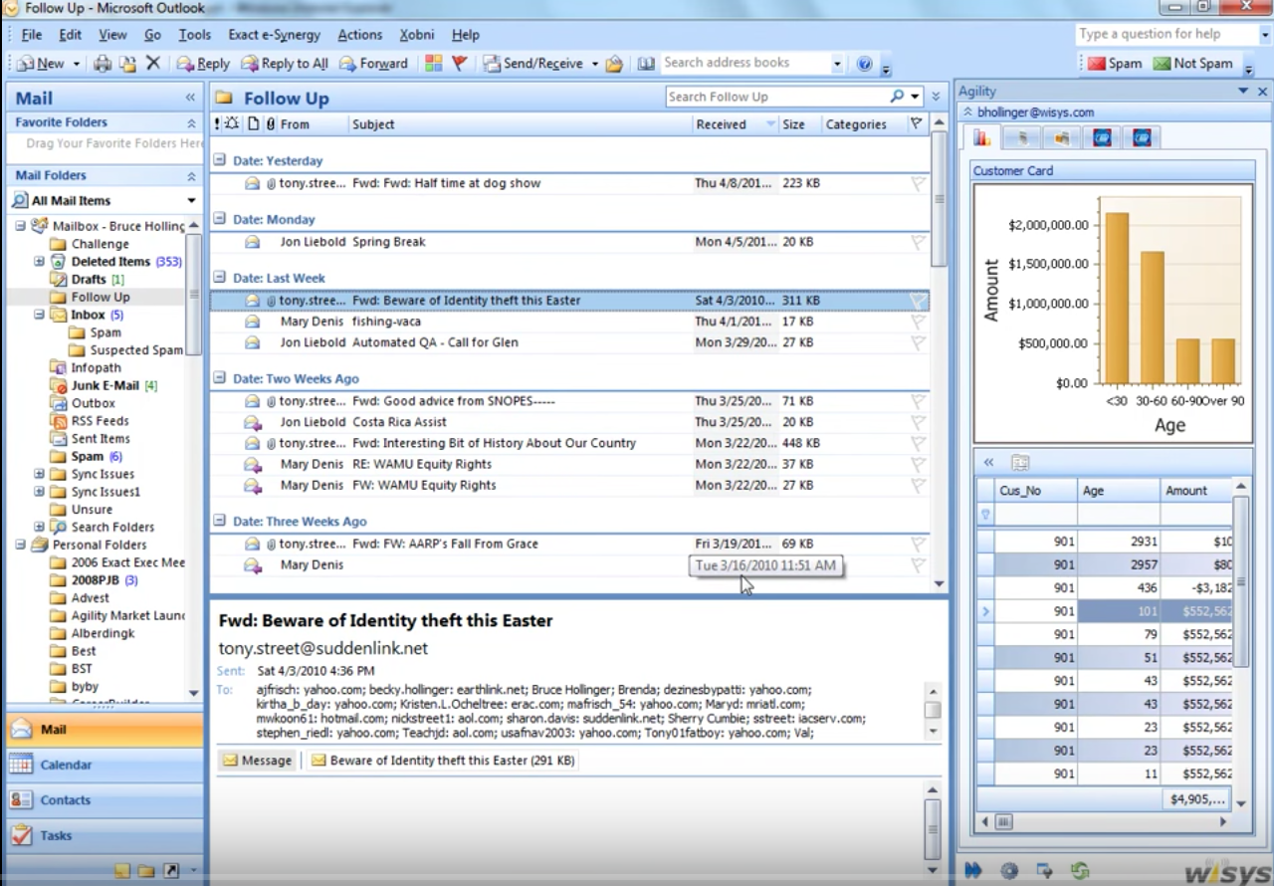The height and width of the screenshot is (886, 1274).
Task: Collapse the Date: Two Weeks Ago group
Action: (220, 378)
